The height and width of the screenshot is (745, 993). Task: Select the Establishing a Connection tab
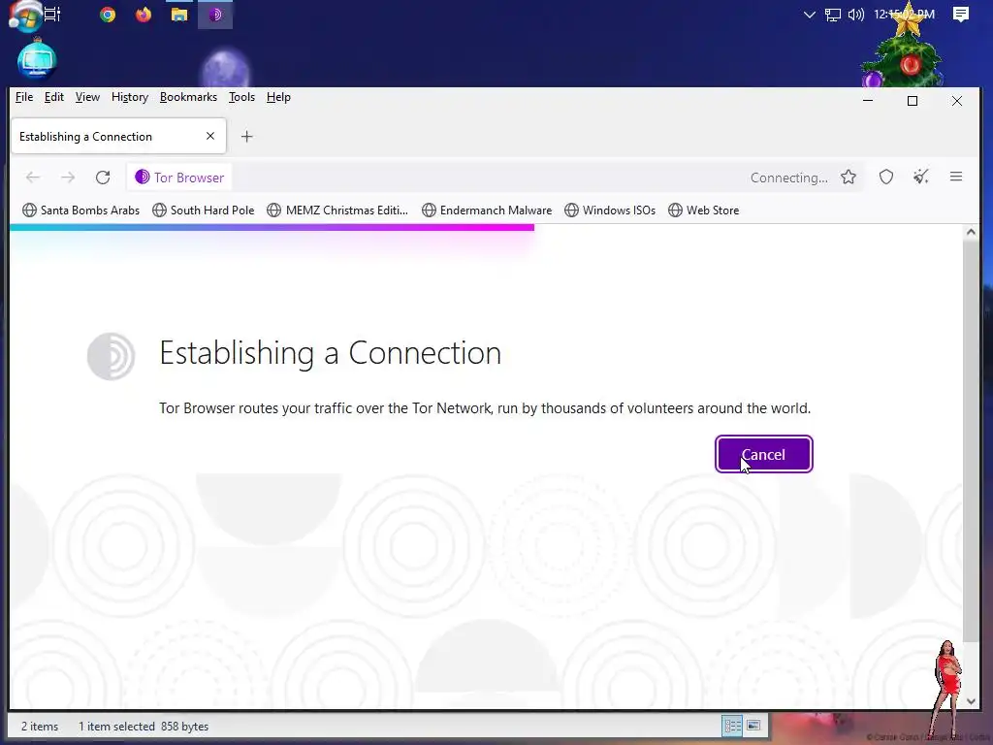(x=118, y=136)
